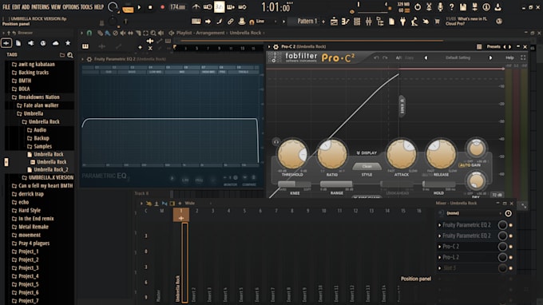This screenshot has width=543, height=305.
Task: Open Browser favorites star icon
Action: coord(68,43)
